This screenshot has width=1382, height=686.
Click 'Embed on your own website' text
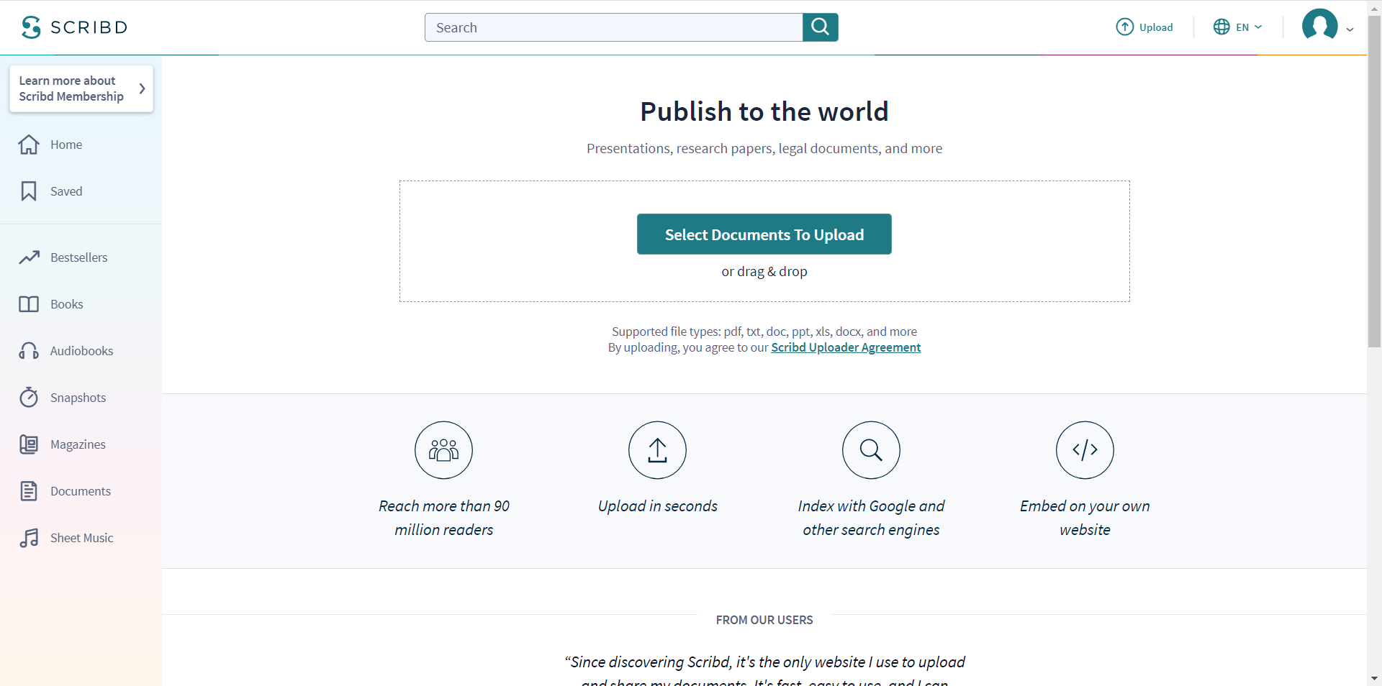(x=1085, y=518)
